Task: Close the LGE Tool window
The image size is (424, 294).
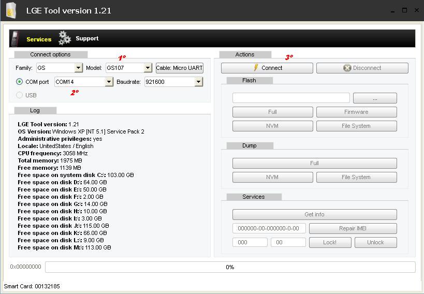Action: (417, 10)
